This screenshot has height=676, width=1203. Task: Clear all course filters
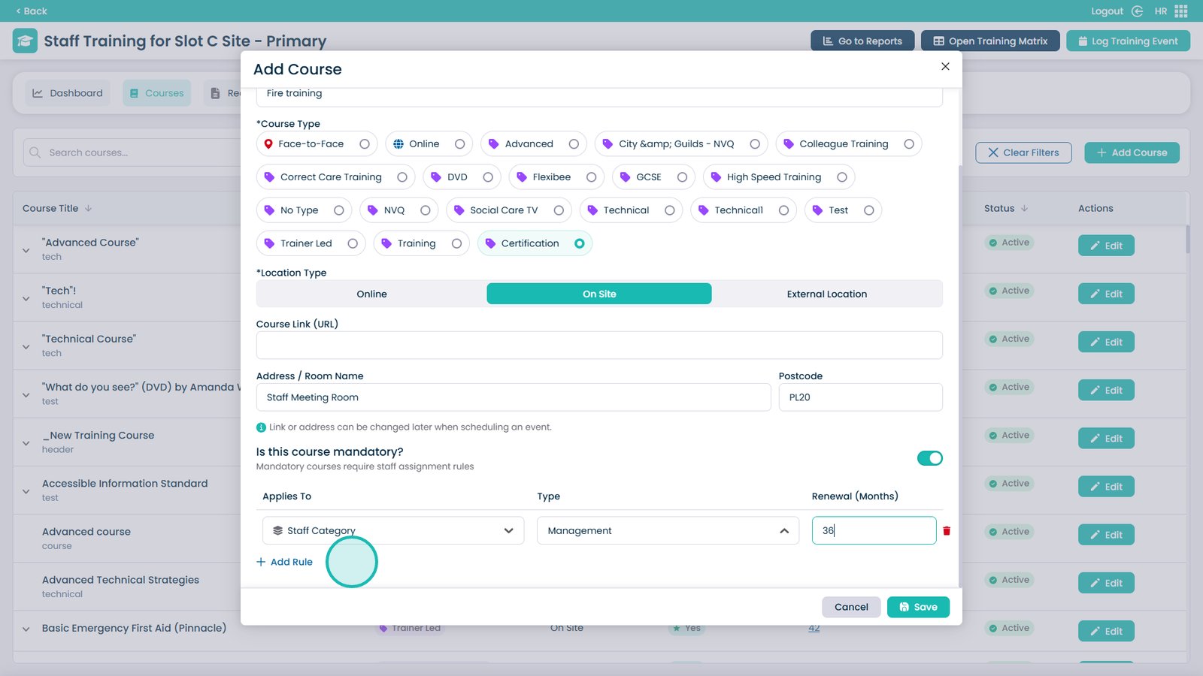[1023, 152]
